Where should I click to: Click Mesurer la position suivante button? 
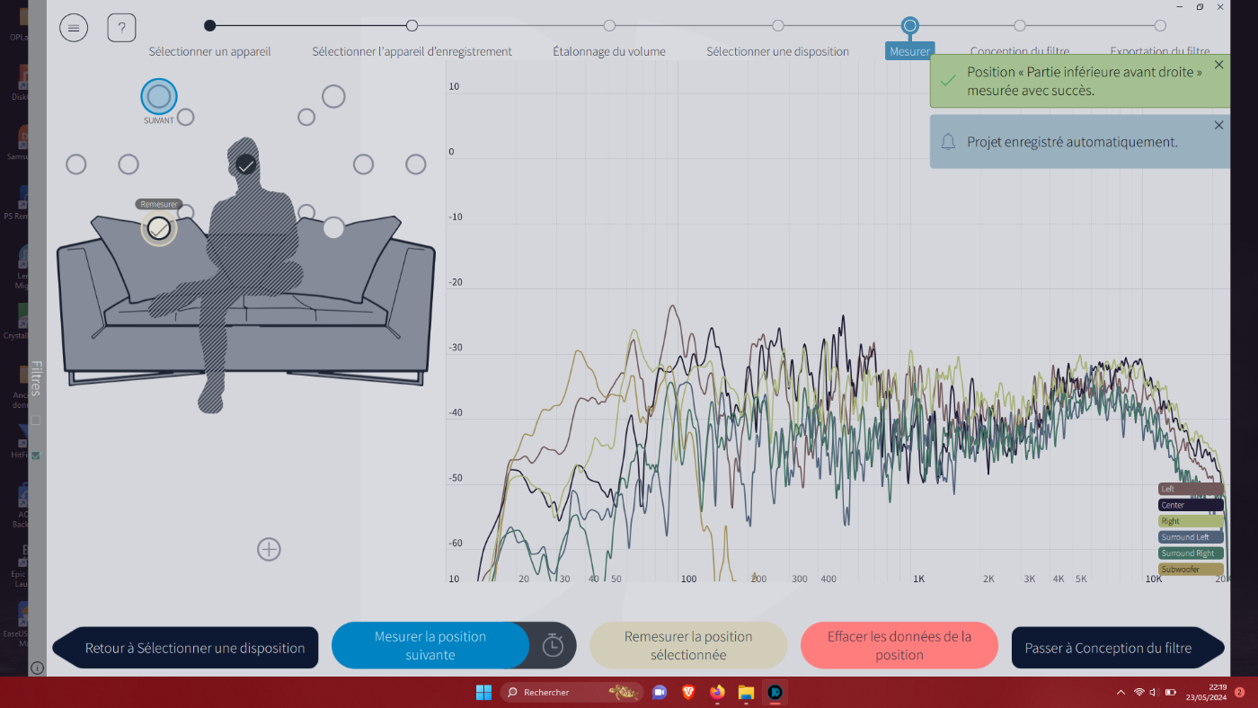pyautogui.click(x=430, y=645)
